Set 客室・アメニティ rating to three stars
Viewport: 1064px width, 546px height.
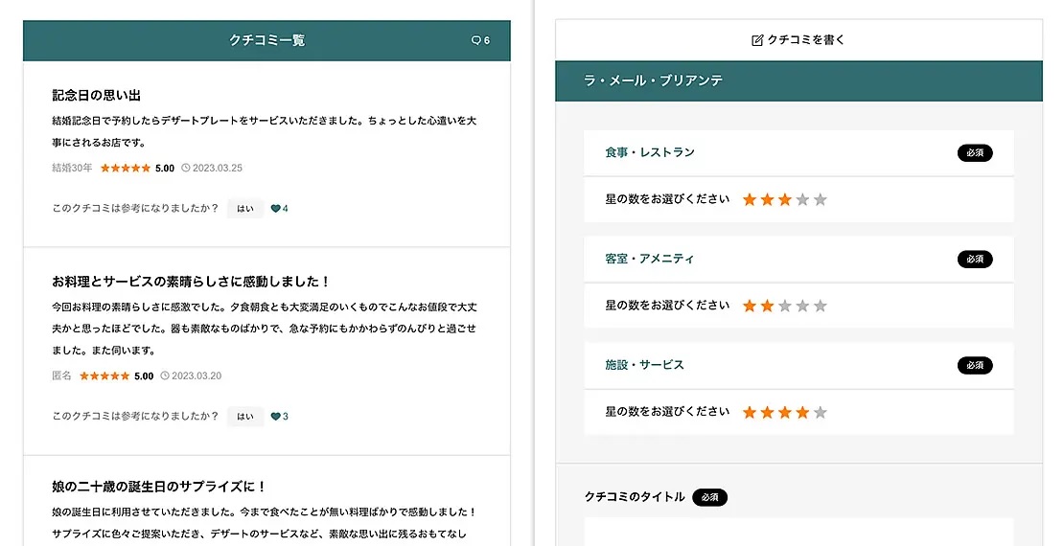785,307
